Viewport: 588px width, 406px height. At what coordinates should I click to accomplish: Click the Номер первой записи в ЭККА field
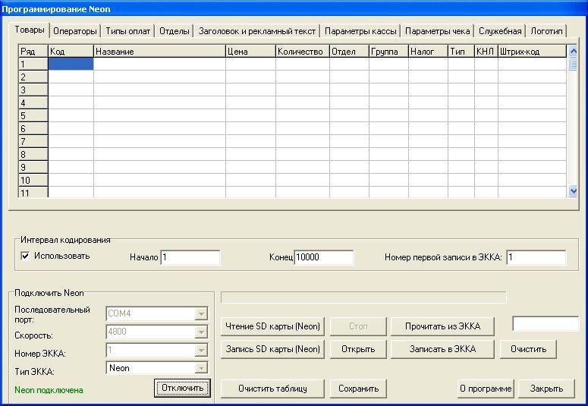click(x=536, y=257)
